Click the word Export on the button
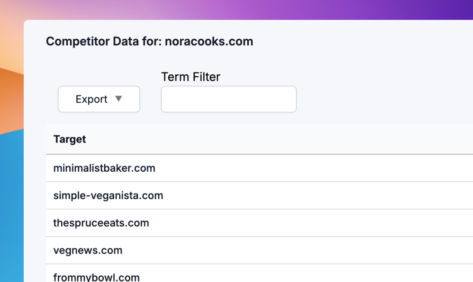This screenshot has height=282, width=473. coord(91,99)
